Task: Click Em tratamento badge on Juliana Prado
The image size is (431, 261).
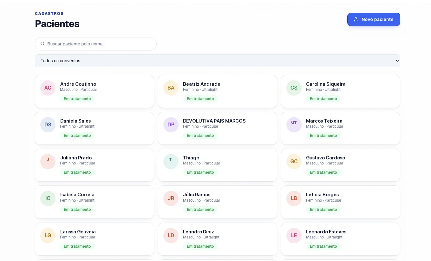Action: click(77, 172)
